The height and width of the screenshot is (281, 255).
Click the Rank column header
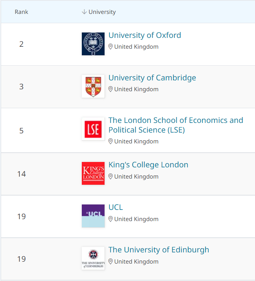22,12
